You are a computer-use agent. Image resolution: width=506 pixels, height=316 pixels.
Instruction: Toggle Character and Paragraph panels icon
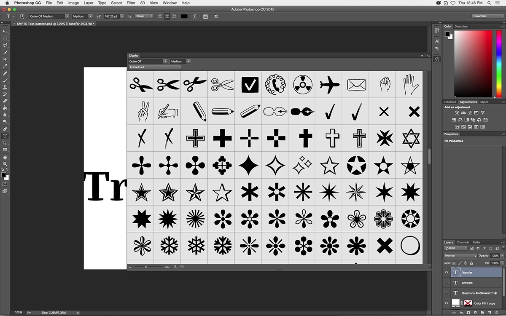(x=205, y=16)
